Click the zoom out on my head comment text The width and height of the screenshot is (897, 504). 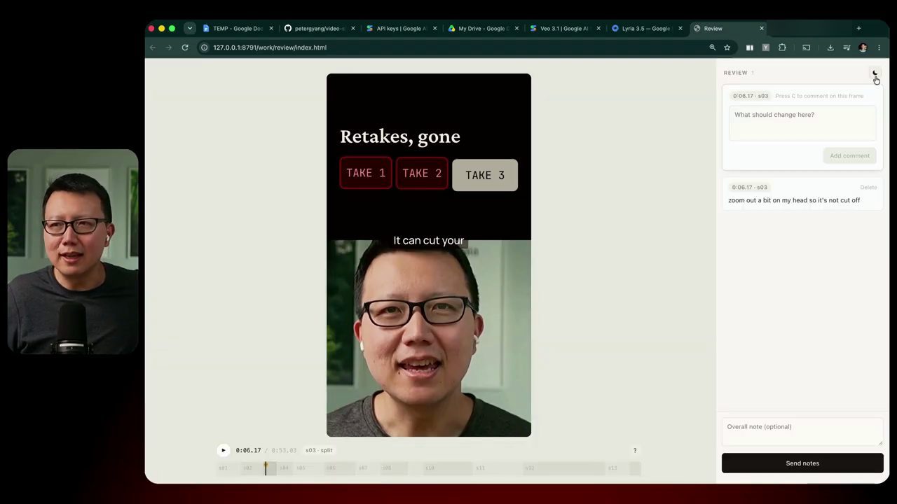click(x=794, y=200)
